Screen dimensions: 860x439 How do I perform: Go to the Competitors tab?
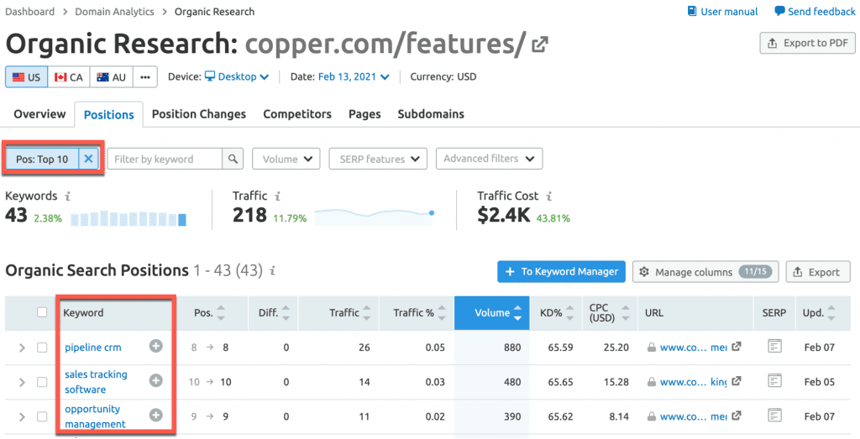click(296, 114)
